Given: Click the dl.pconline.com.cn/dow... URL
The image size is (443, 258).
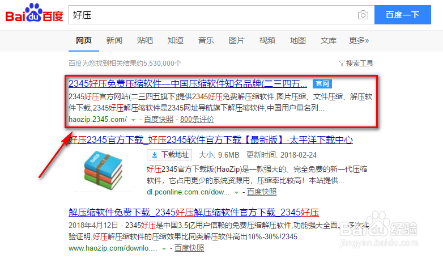Looking at the screenshot, I should tap(188, 192).
